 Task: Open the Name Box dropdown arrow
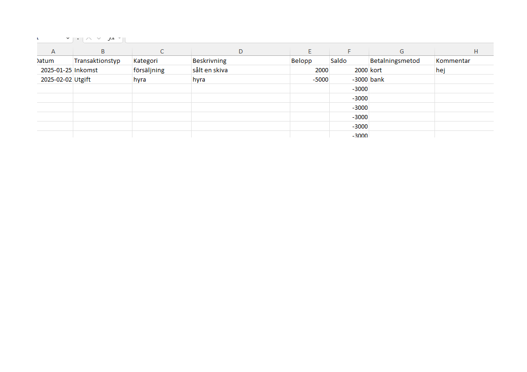pyautogui.click(x=67, y=38)
